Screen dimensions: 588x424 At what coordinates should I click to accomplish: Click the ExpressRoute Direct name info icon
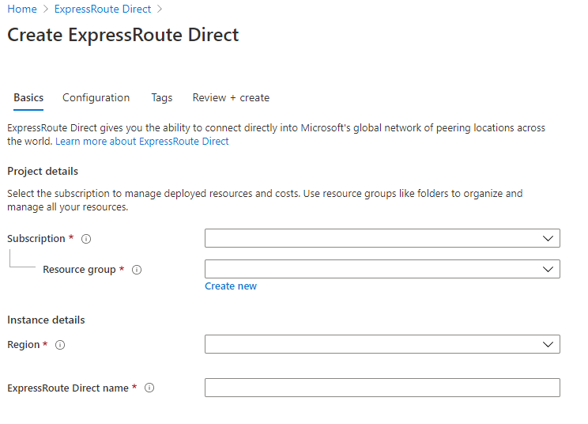click(x=149, y=388)
